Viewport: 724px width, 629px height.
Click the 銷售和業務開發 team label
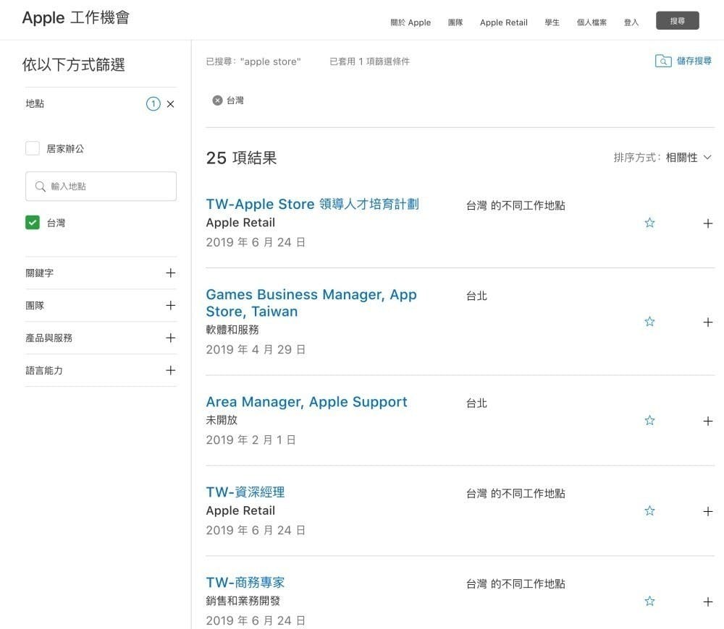tap(243, 601)
